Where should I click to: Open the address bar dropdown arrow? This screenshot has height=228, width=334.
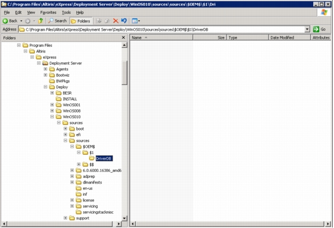point(307,29)
